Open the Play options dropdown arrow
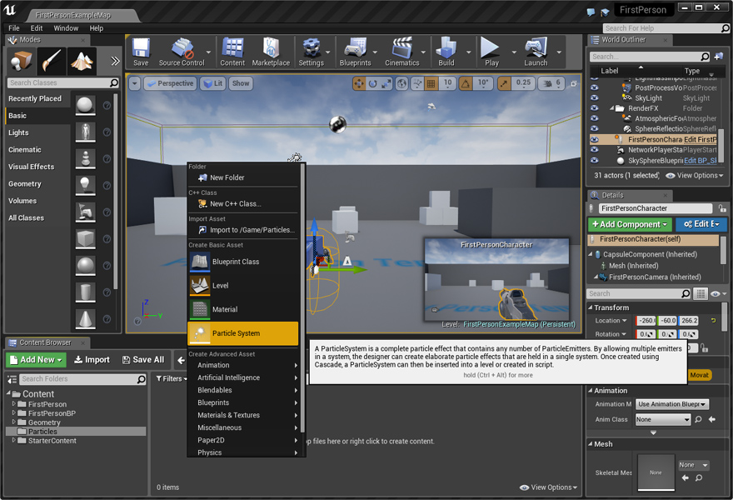 [514, 52]
